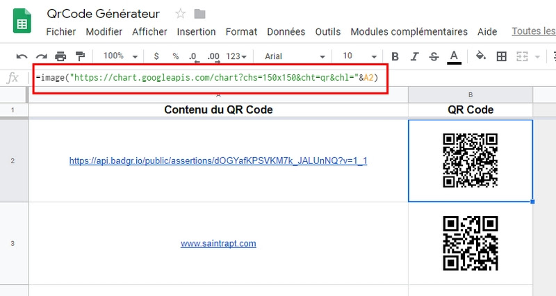Click the fx function icon
Viewport: 556px width, 296px height.
tap(13, 77)
